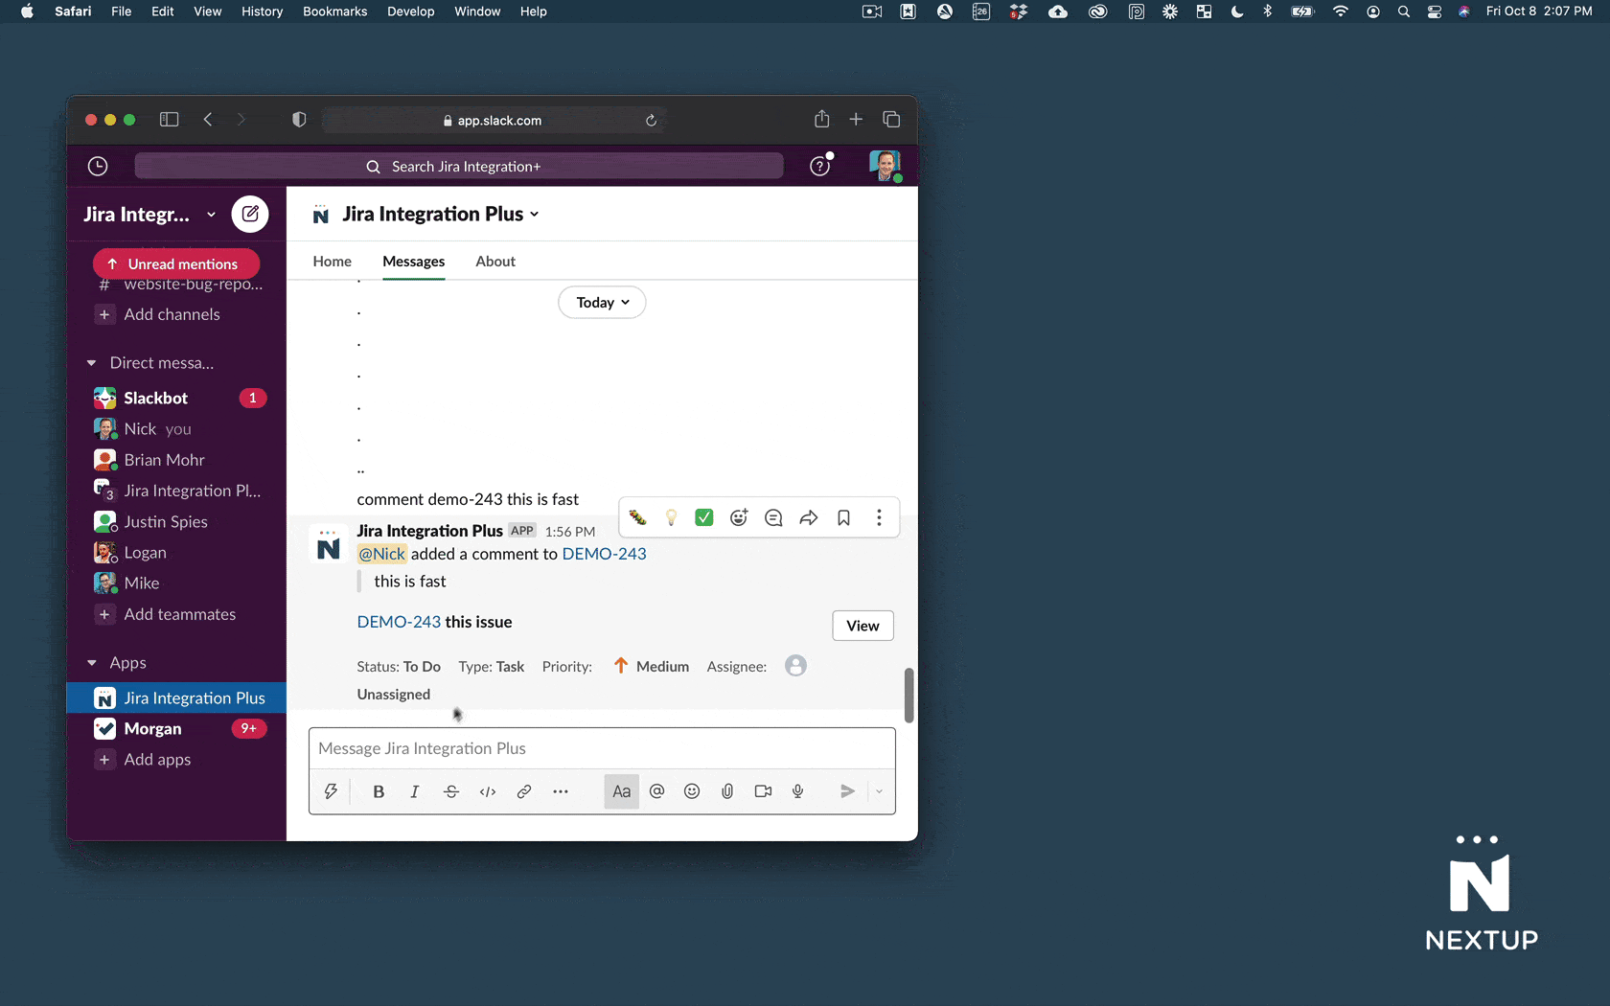Open send options dropdown arrow
The image size is (1610, 1006).
[x=879, y=791]
